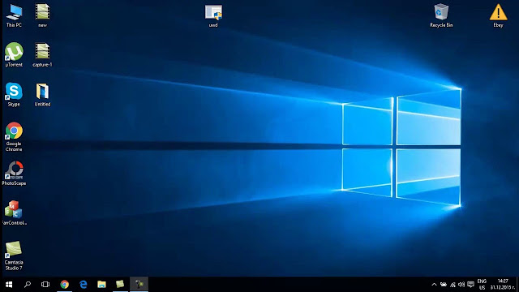
Task: Select the Ebay warning-sign desktop icon
Action: click(x=498, y=15)
